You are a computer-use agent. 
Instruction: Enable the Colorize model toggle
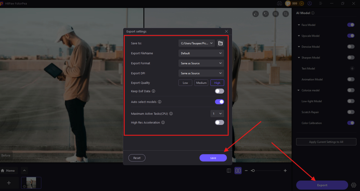351,90
